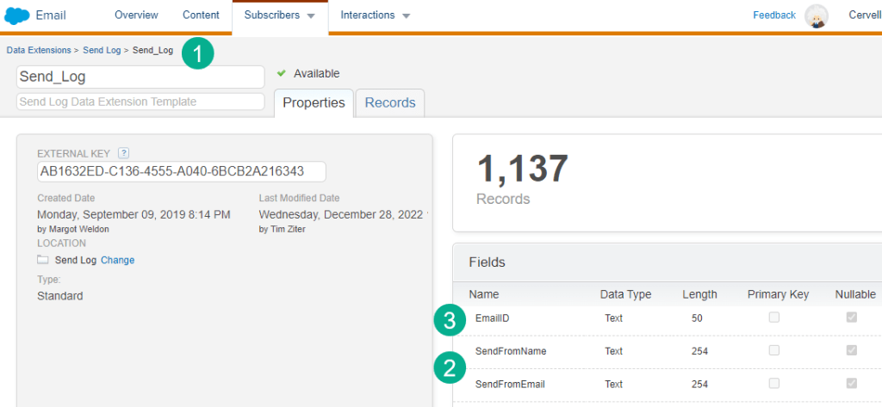Go to Data Extensions breadcrumb link
The width and height of the screenshot is (882, 407).
pyautogui.click(x=39, y=51)
